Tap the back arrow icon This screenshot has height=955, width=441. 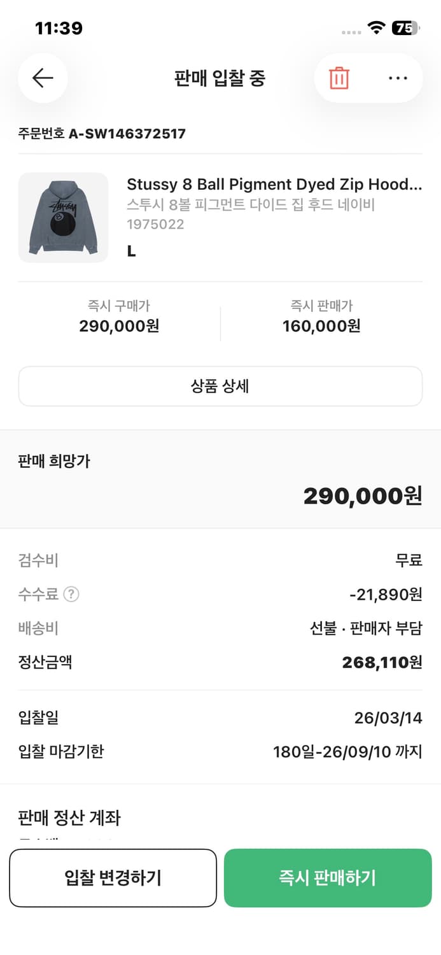point(42,78)
